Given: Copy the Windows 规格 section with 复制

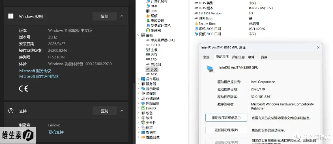Looking at the screenshot, I should pyautogui.click(x=104, y=16).
